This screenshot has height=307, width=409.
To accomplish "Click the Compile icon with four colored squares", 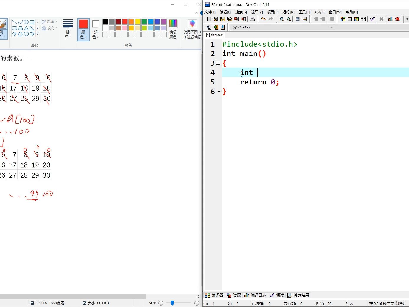I will point(343,19).
